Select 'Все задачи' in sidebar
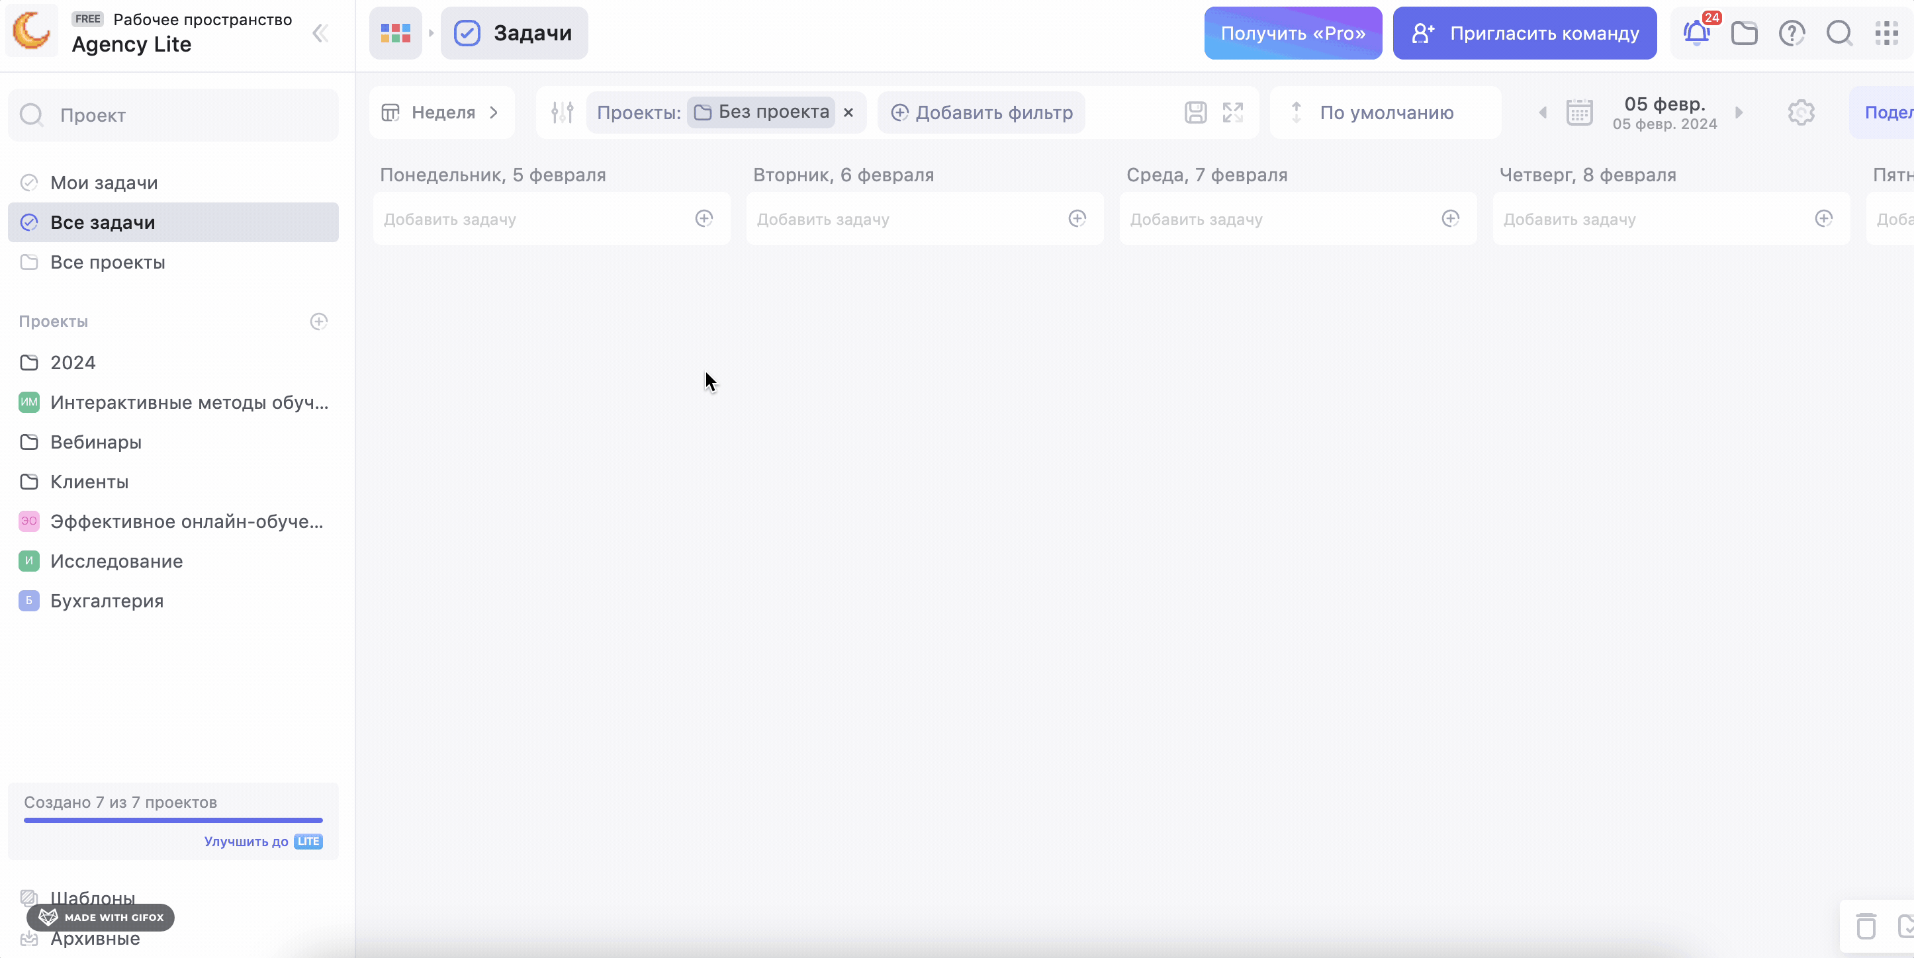Image resolution: width=1914 pixels, height=958 pixels. point(173,222)
